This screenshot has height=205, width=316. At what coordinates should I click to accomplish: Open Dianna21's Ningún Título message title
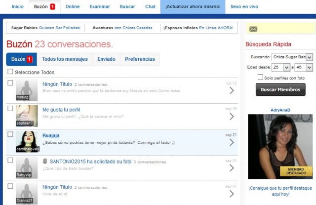(57, 187)
